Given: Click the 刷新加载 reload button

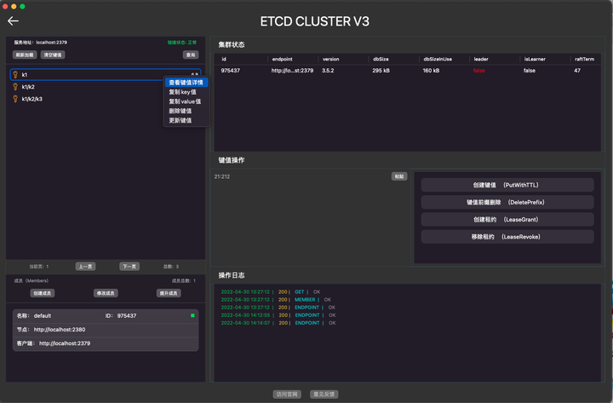Looking at the screenshot, I should pos(25,55).
